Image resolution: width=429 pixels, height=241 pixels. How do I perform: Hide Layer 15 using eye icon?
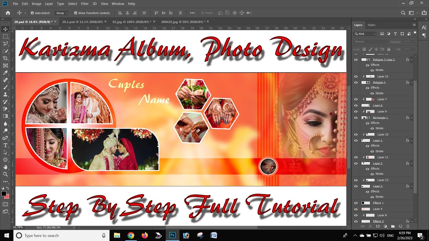356,76
